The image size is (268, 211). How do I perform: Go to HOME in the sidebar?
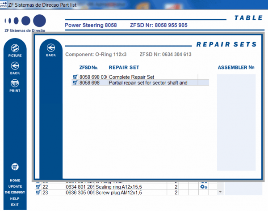pyautogui.click(x=15, y=181)
